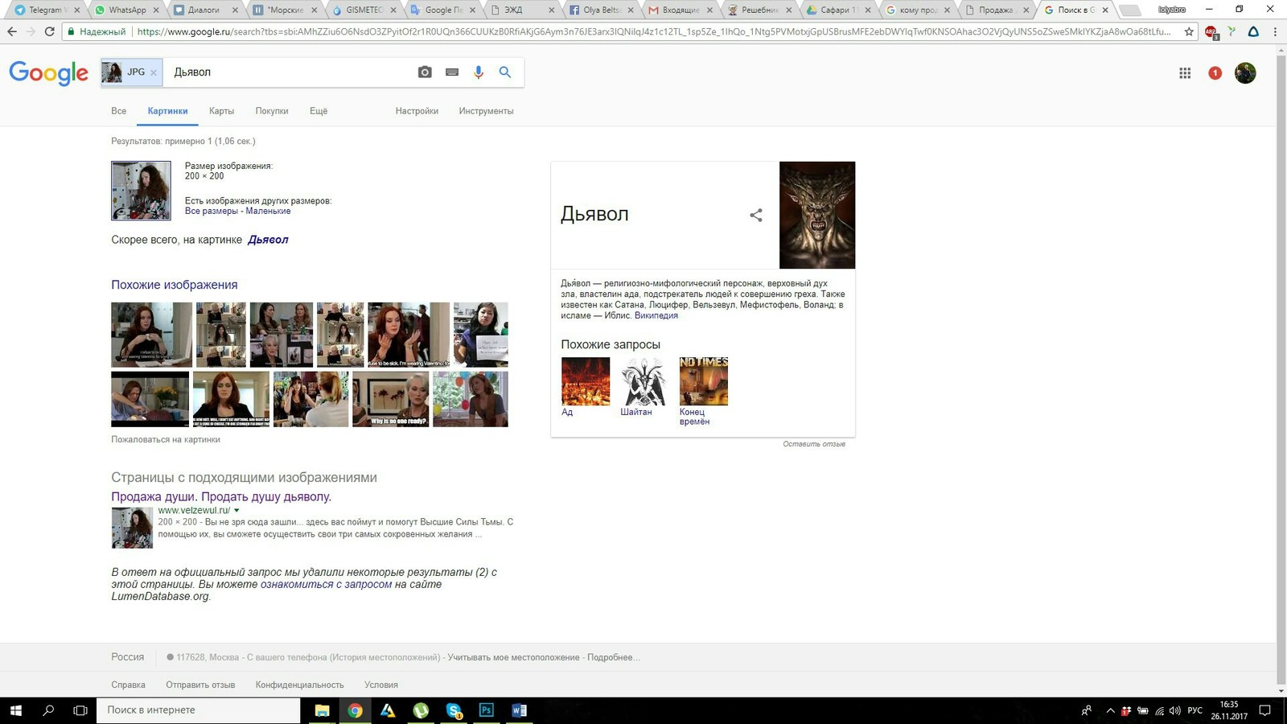Click the share icon in Дьявол panel
The width and height of the screenshot is (1287, 724).
click(756, 215)
